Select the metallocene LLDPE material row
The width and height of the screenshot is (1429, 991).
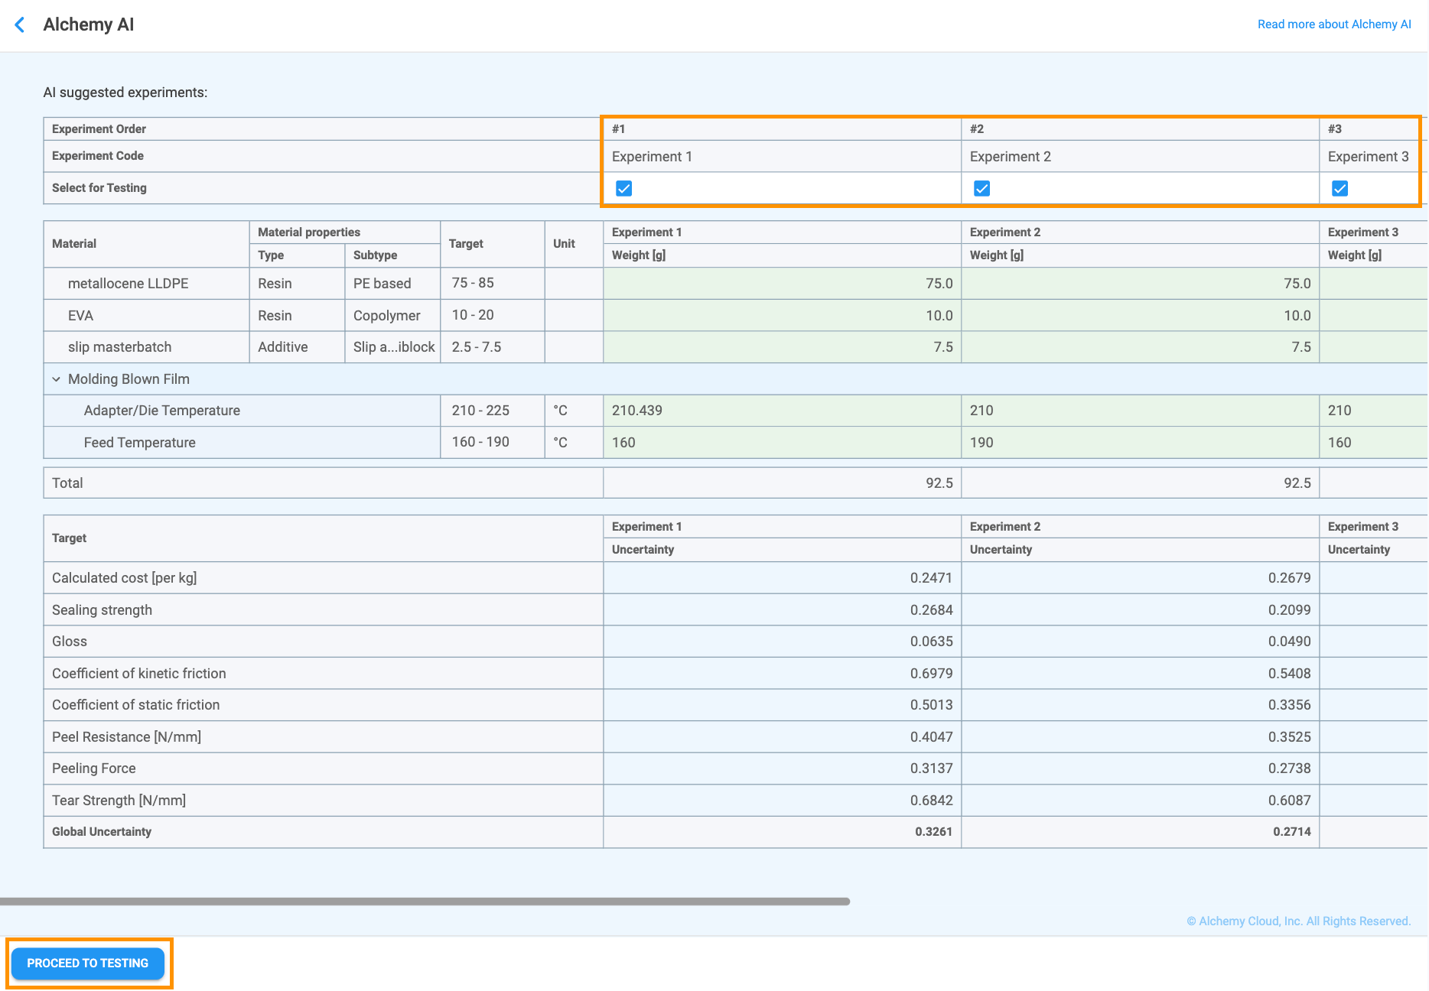pos(736,284)
